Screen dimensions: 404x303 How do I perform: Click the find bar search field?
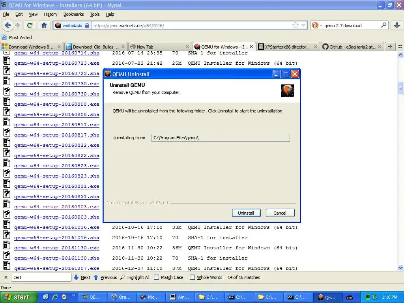pyautogui.click(x=41, y=277)
